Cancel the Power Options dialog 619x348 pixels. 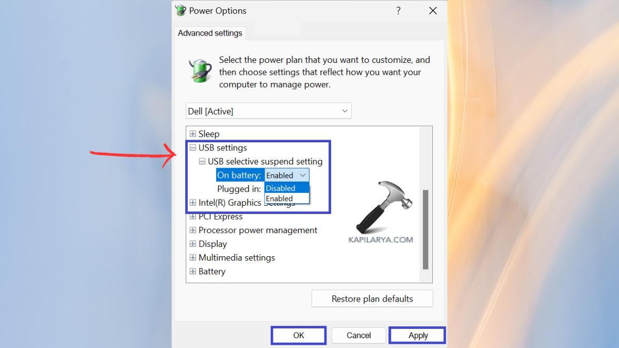[359, 335]
